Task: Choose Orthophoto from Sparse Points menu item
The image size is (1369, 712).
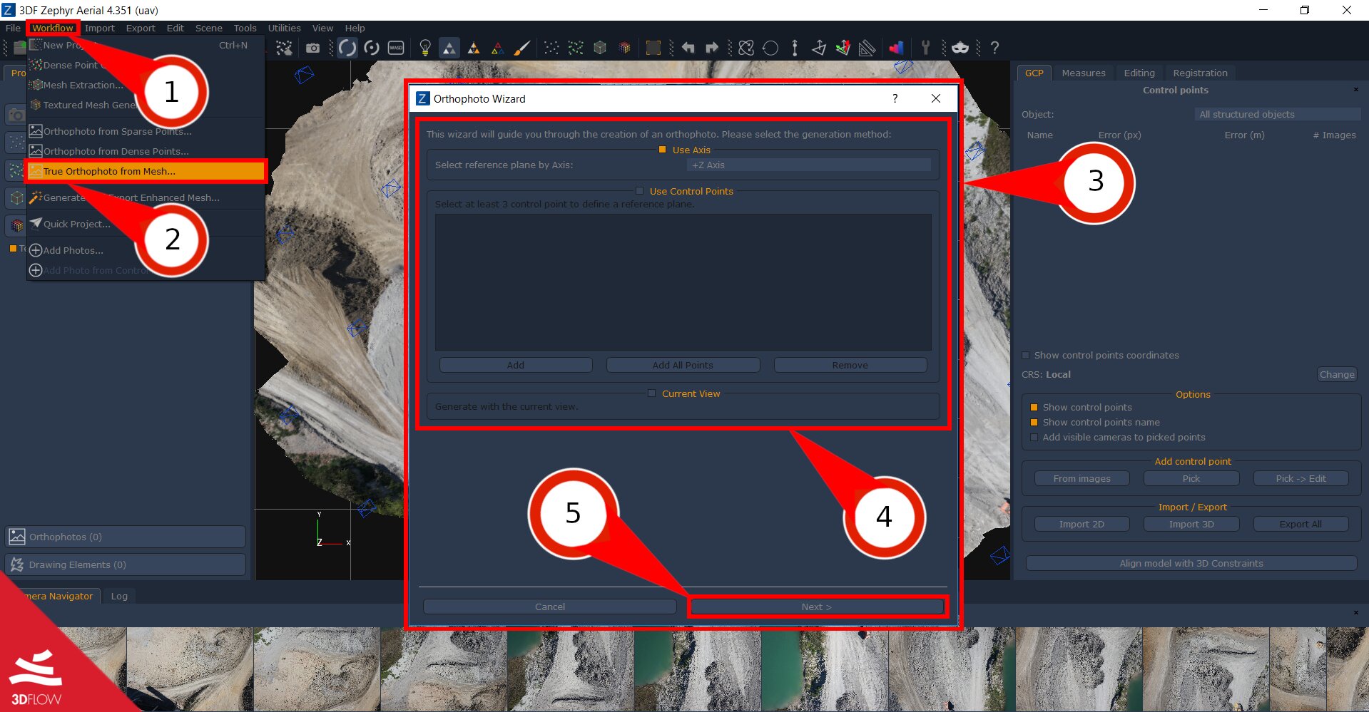Action: pos(146,131)
